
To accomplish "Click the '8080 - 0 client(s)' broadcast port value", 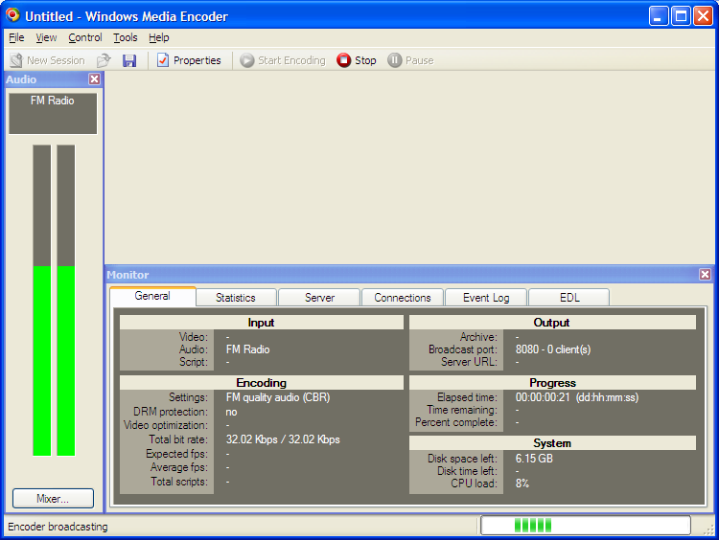I will pos(553,349).
